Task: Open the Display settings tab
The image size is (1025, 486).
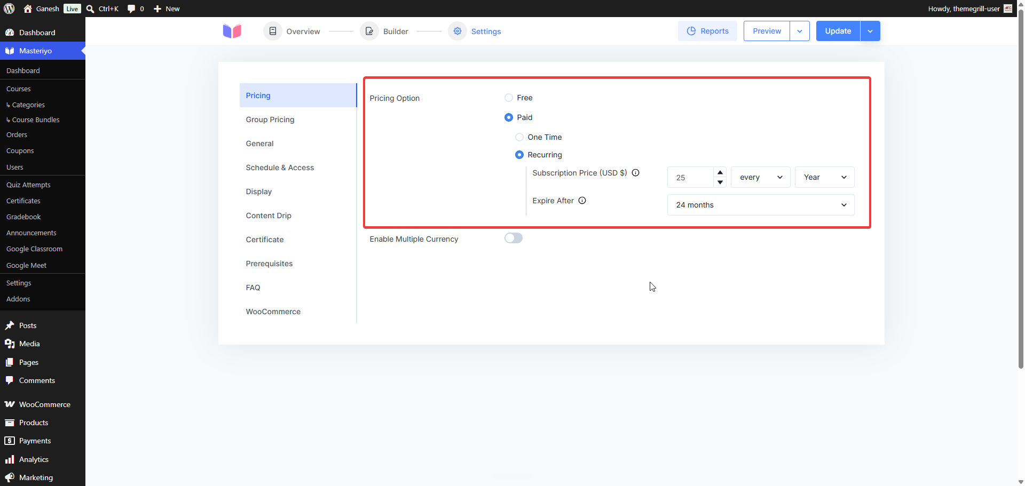Action: (x=298, y=192)
